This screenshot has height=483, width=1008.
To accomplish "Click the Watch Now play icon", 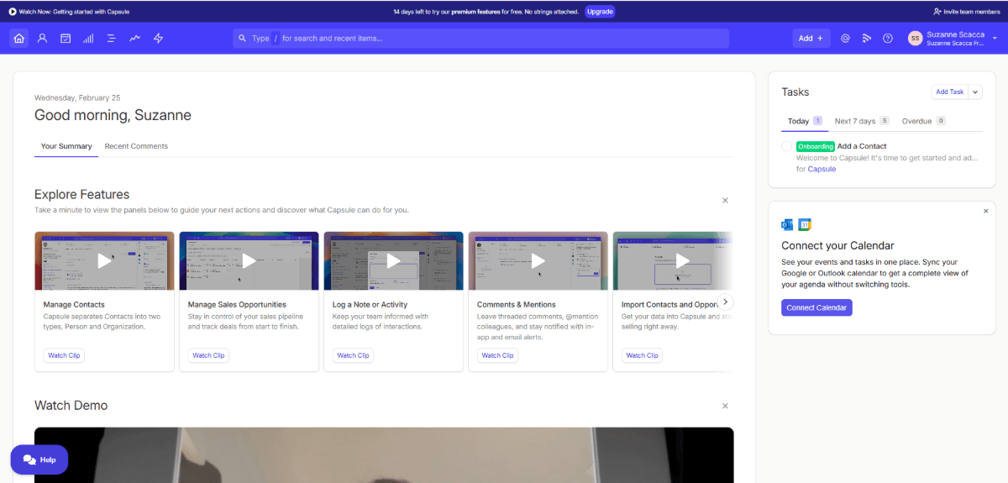I will click(x=13, y=12).
